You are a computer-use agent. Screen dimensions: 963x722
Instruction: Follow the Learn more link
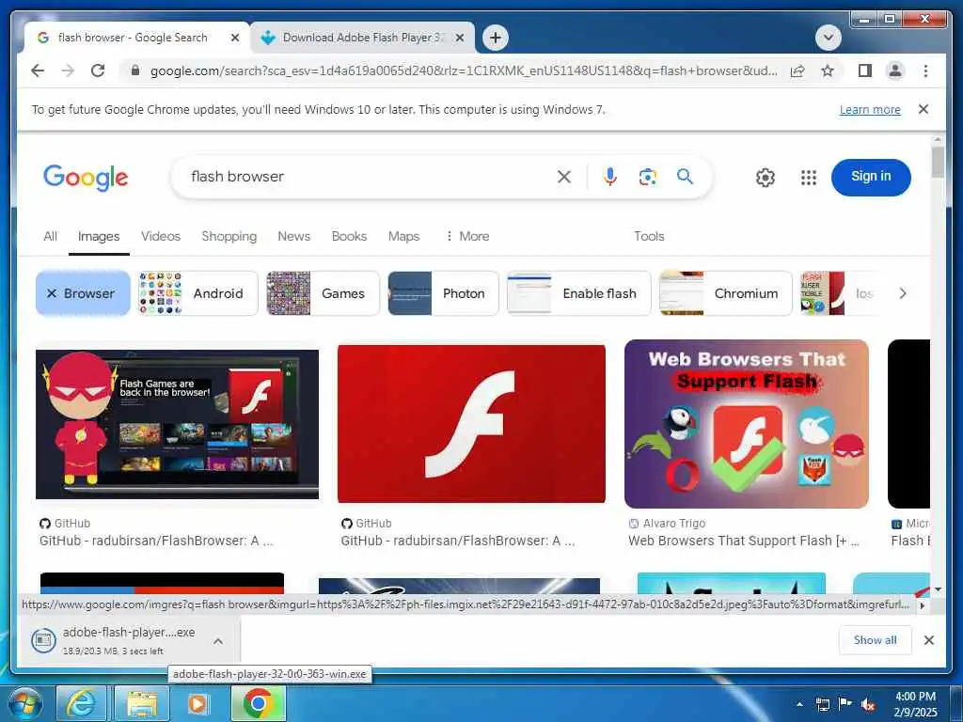870,110
